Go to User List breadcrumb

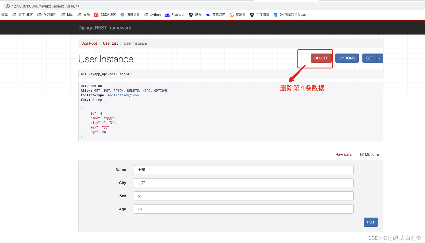coord(110,43)
